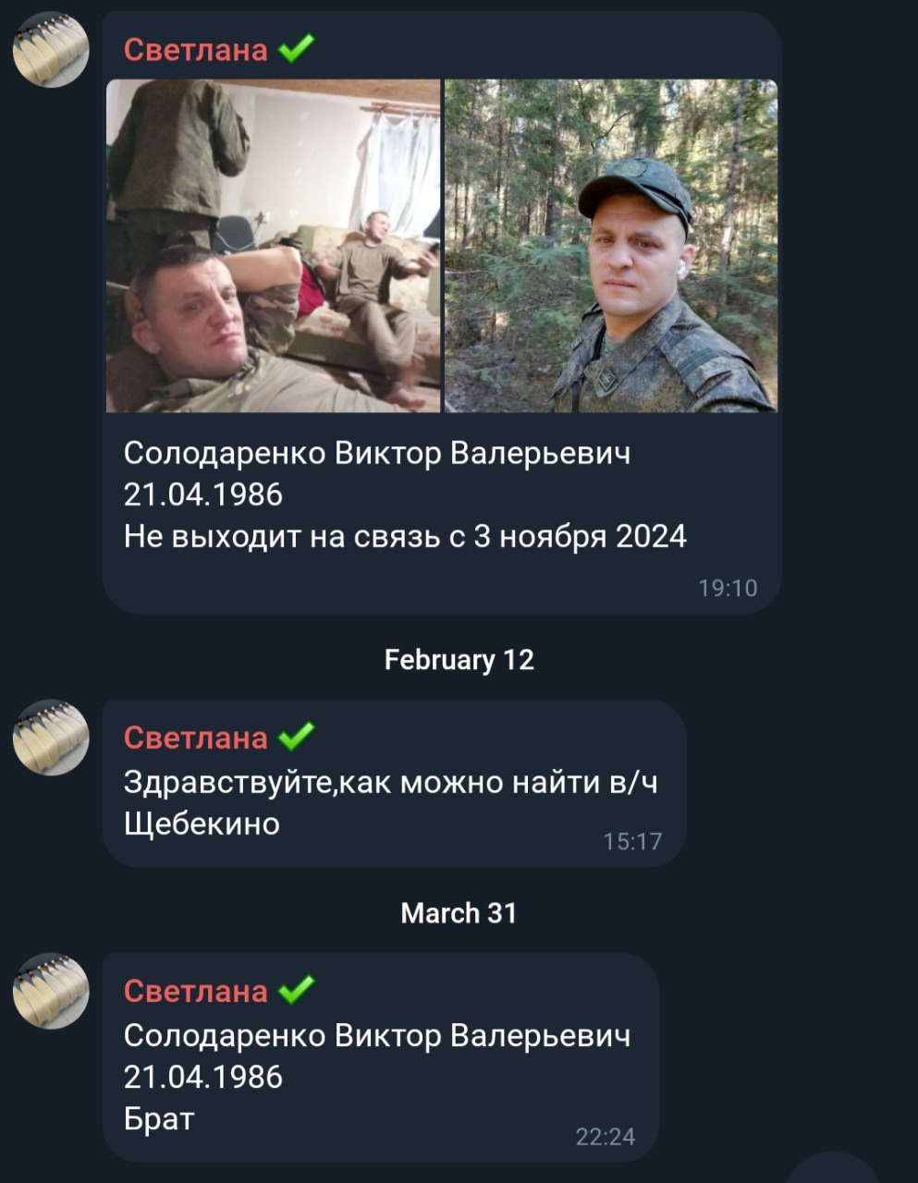Image resolution: width=918 pixels, height=1183 pixels.
Task: Click sender name Светлана on the photo message
Action: [x=196, y=49]
